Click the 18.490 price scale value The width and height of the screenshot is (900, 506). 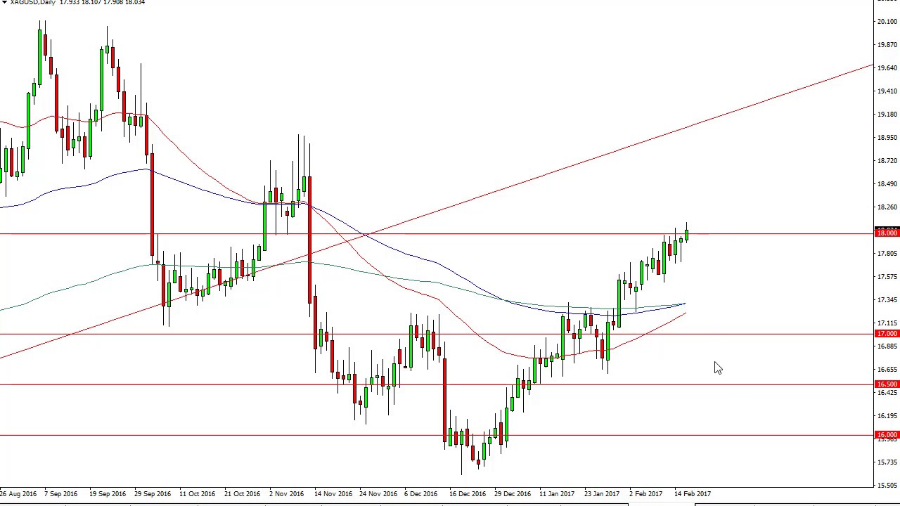[887, 184]
